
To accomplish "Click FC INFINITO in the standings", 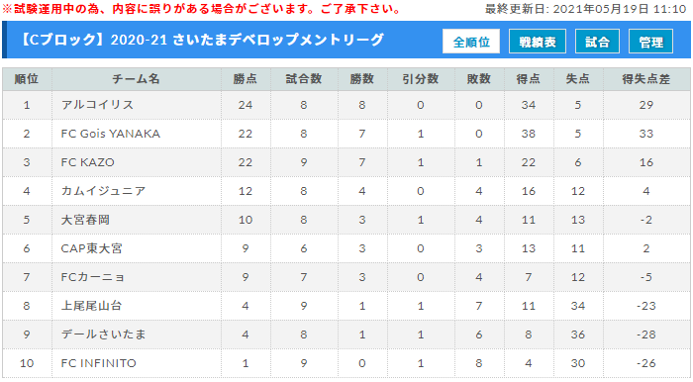I will pyautogui.click(x=99, y=363).
